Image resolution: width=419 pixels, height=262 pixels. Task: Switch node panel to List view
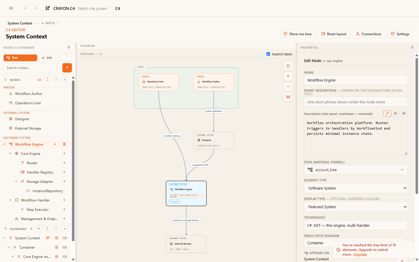pos(55,58)
